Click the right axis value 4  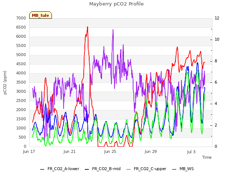point(216,104)
